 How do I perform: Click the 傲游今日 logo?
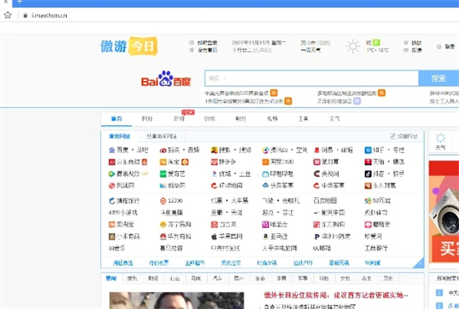pyautogui.click(x=129, y=46)
